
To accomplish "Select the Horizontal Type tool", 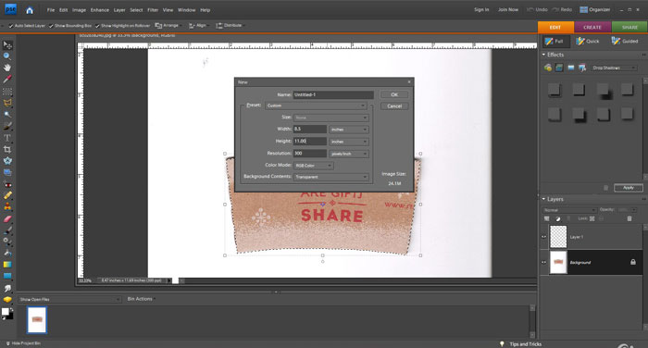I will 7,138.
